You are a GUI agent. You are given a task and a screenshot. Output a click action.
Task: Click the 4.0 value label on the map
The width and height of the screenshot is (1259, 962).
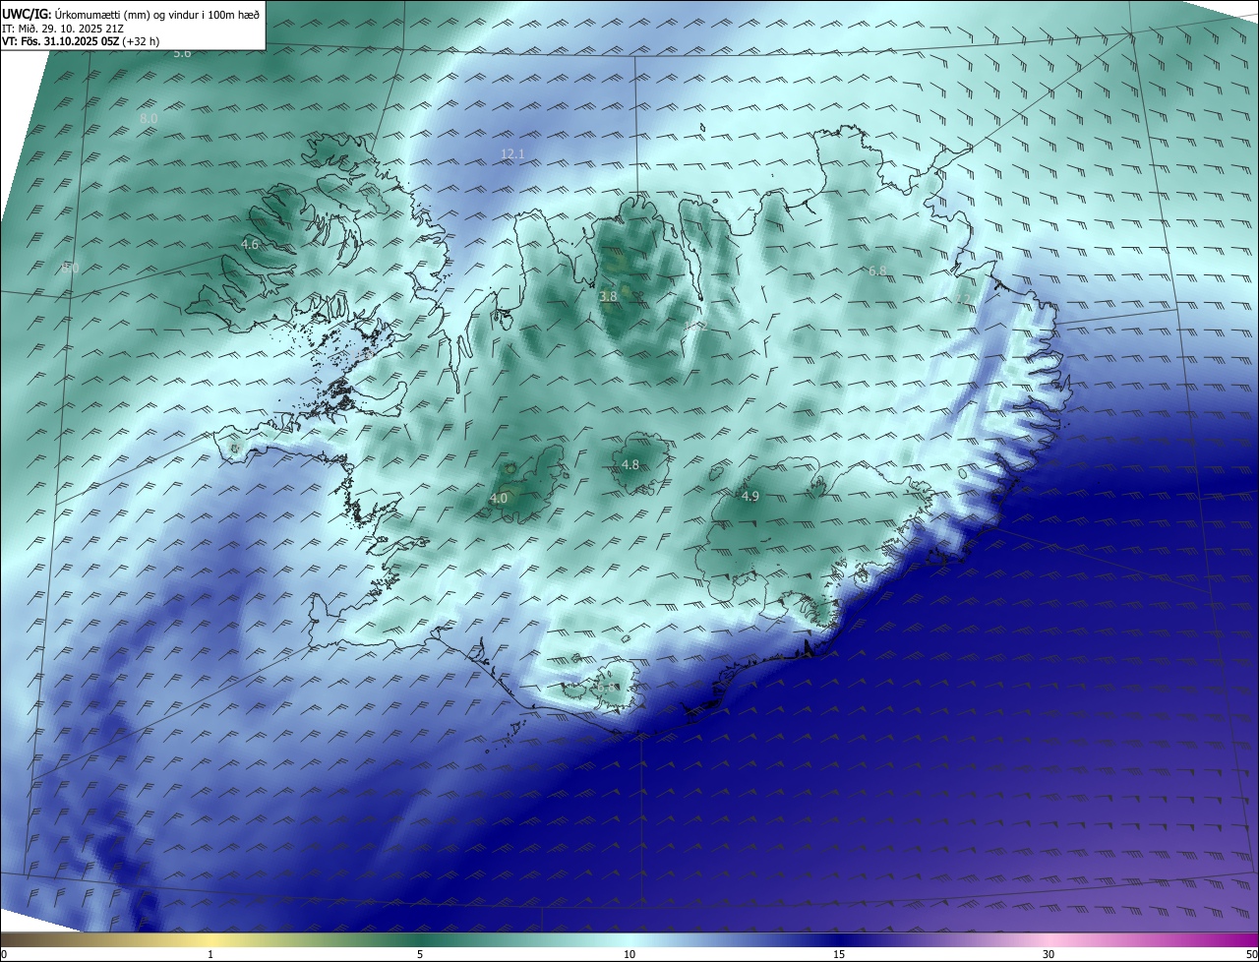coord(499,499)
